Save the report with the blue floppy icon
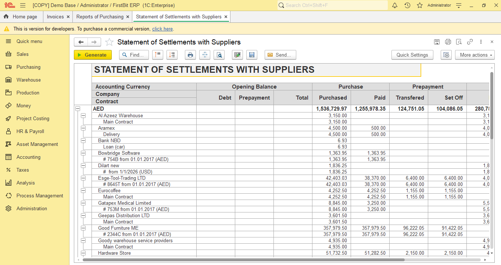The image size is (501, 265). [x=252, y=55]
